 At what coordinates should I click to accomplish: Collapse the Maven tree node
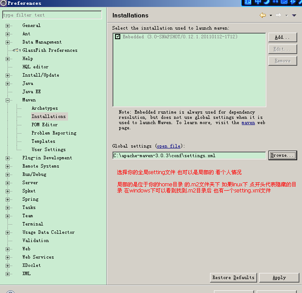click(x=7, y=100)
